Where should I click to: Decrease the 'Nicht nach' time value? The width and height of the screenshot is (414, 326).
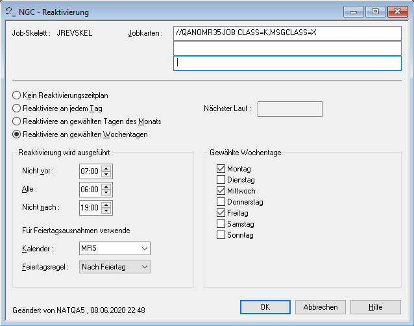point(106,211)
